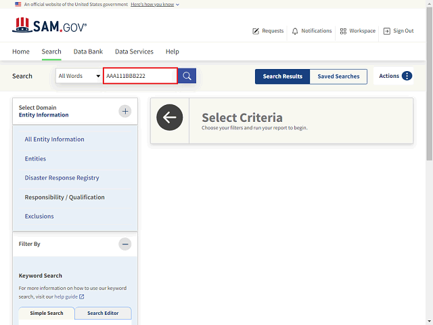Open the Search nav item
433x325 pixels.
click(x=51, y=51)
